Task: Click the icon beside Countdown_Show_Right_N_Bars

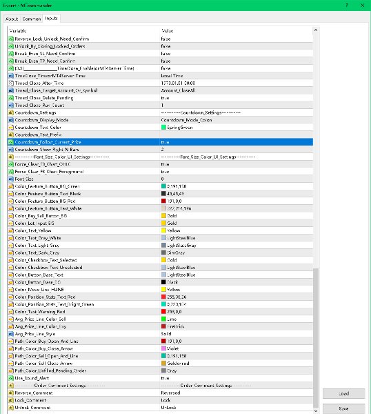Action: click(x=11, y=150)
